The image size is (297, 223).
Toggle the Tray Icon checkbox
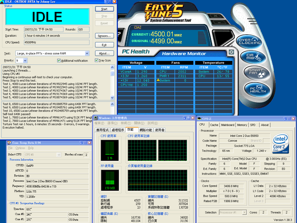point(96,60)
